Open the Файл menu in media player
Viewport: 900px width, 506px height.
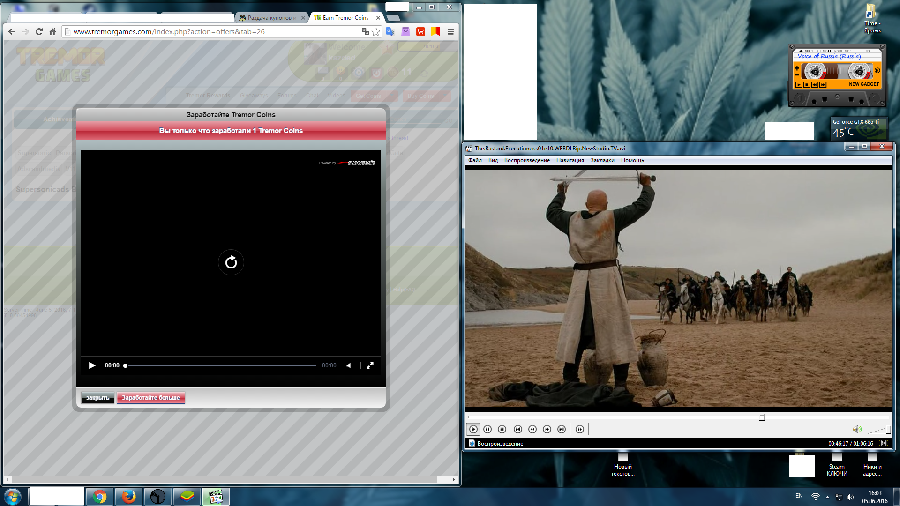tap(475, 160)
